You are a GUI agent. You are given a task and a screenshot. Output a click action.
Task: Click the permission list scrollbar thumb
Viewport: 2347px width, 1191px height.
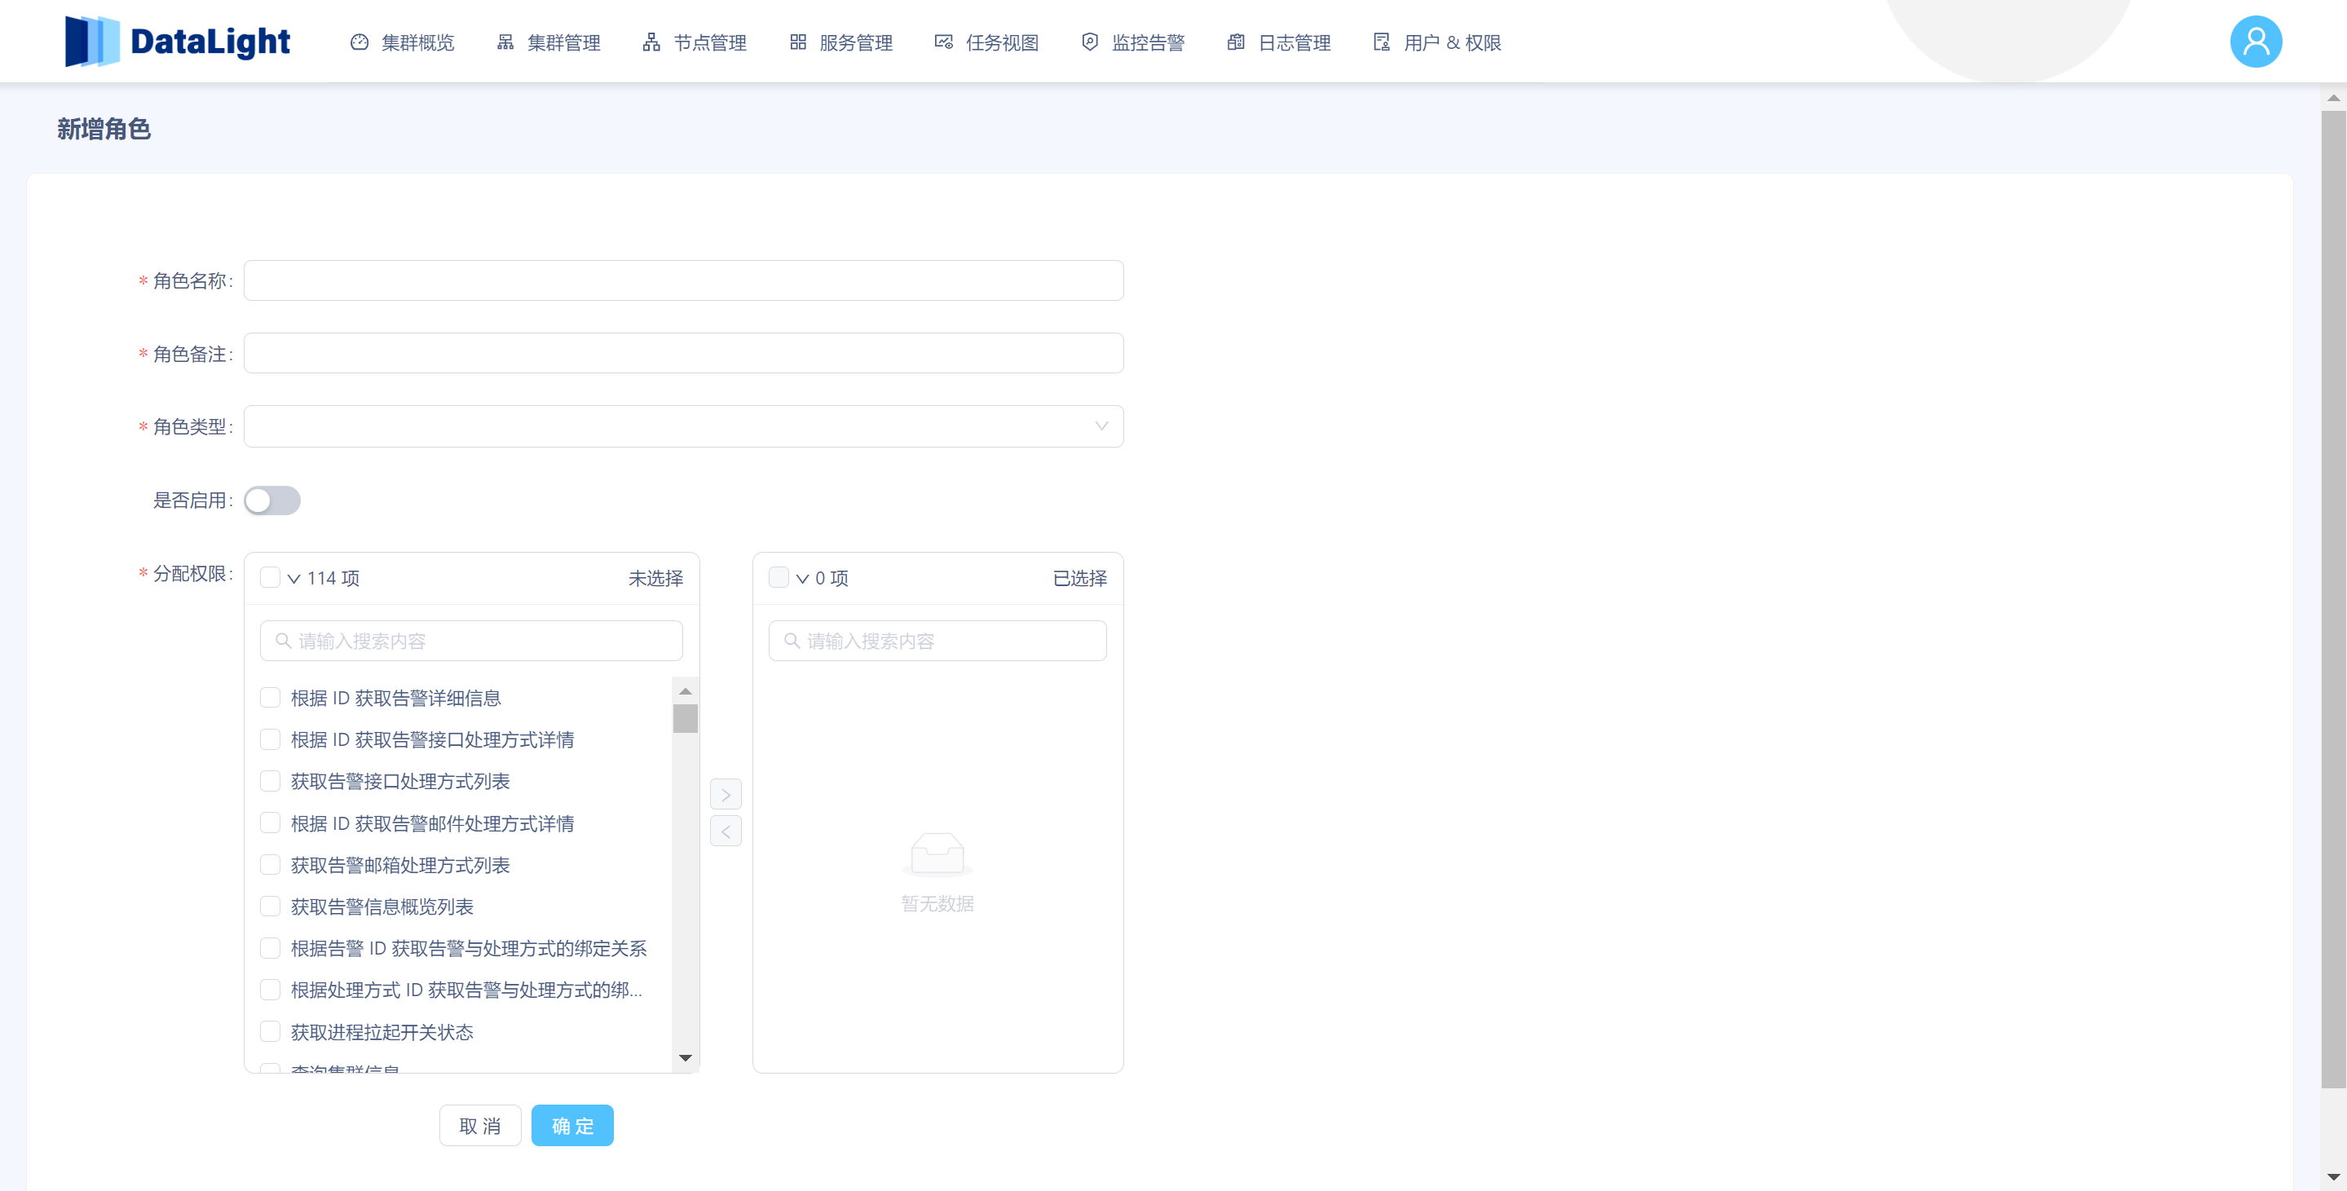tap(685, 719)
